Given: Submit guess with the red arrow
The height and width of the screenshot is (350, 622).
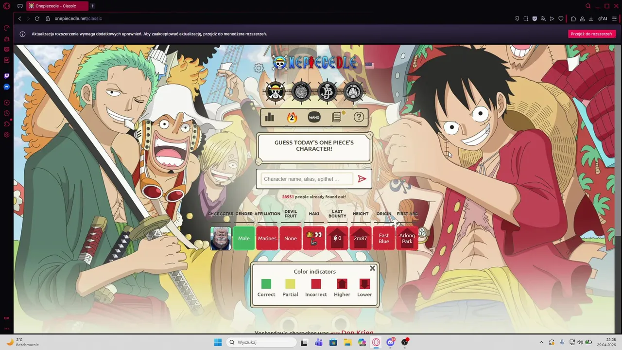Looking at the screenshot, I should pos(362,179).
